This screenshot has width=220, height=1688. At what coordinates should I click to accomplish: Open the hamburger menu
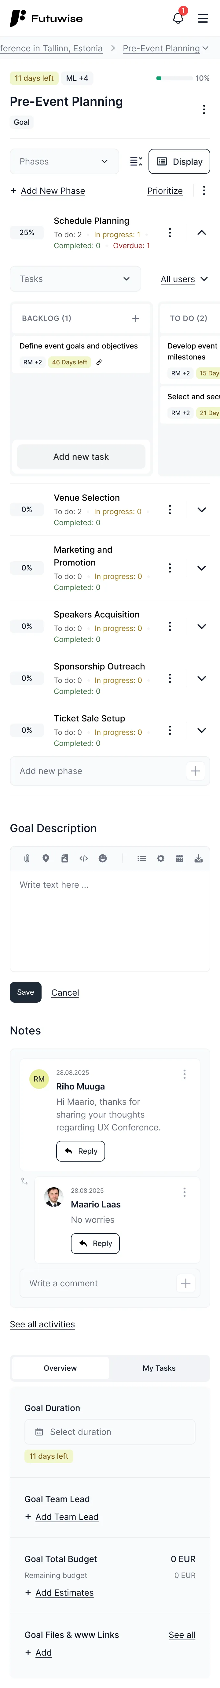(x=203, y=18)
